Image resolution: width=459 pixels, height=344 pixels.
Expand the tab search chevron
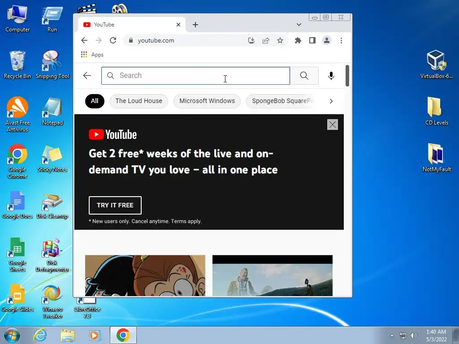(299, 25)
